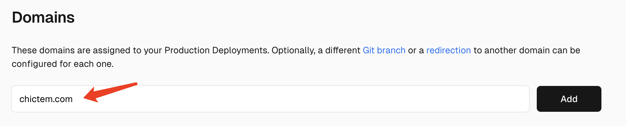
Task: Click the red arrow annotation
Action: pos(110,92)
